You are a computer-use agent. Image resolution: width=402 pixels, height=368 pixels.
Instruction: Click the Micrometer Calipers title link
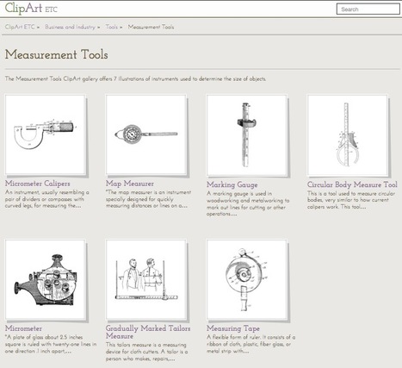point(38,184)
